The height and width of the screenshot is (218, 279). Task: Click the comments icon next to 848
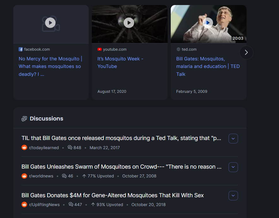pos(70,148)
